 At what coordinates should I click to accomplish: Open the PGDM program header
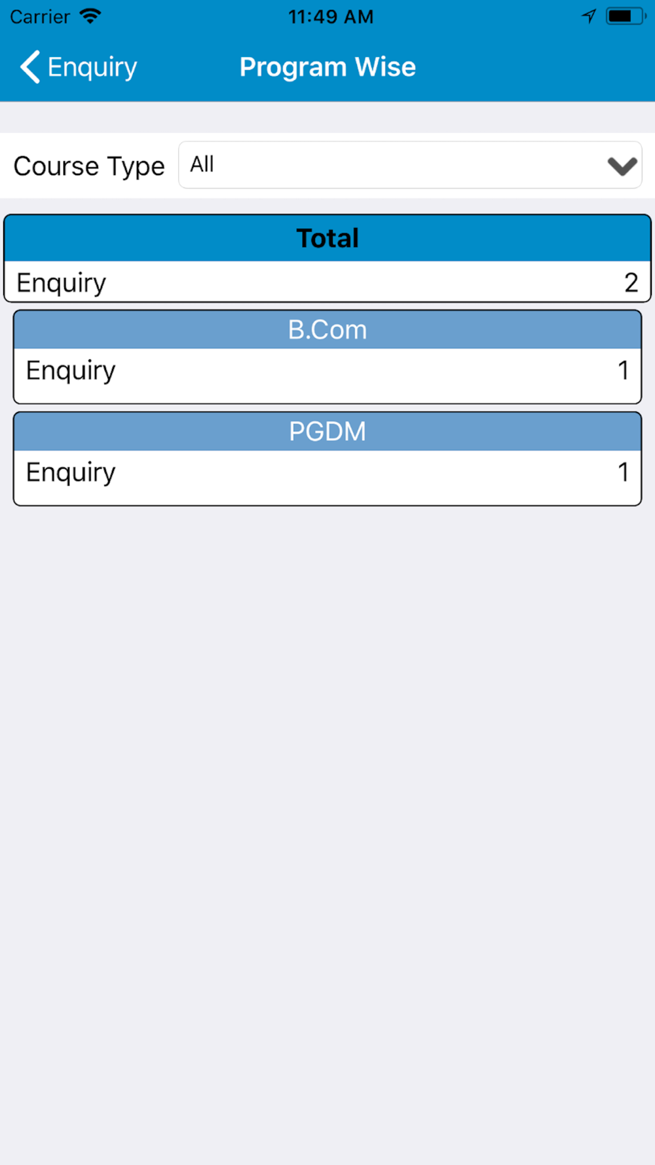tap(327, 432)
